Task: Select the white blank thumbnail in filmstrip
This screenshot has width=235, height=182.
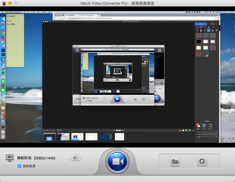Action: 119,136
